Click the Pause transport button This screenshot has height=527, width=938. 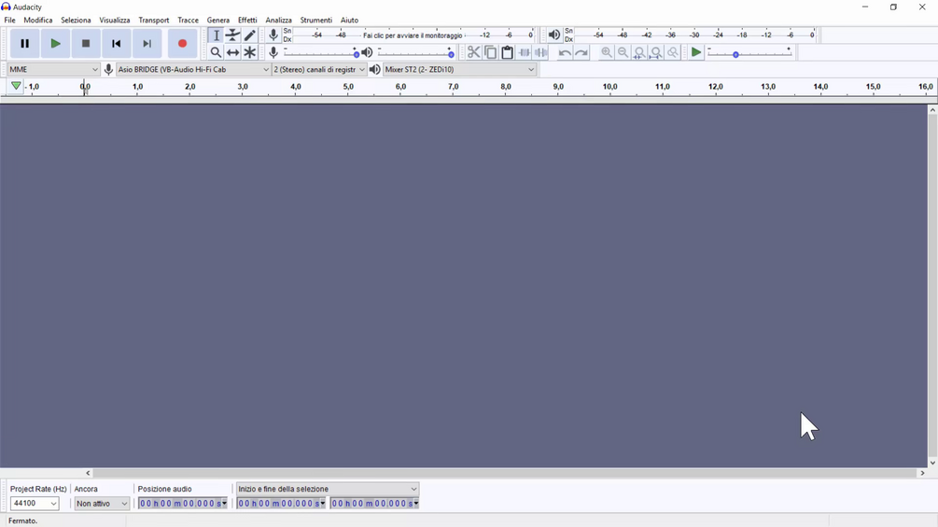(24, 44)
